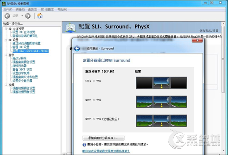Image resolution: width=228 pixels, height=155 pixels.
Task: Open the 帮助(H) menu
Action: pos(62,9)
